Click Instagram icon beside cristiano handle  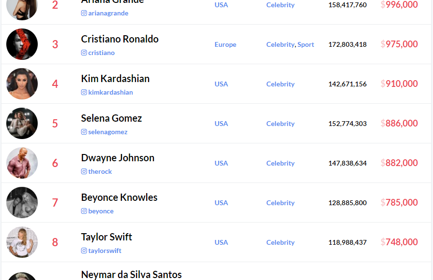84,53
